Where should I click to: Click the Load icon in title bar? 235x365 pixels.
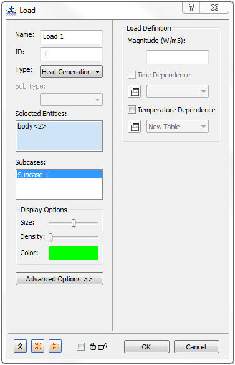(11, 11)
